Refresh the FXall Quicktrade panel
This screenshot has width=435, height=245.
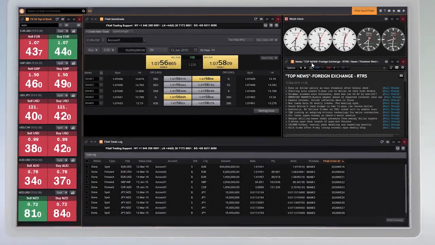click(x=256, y=19)
